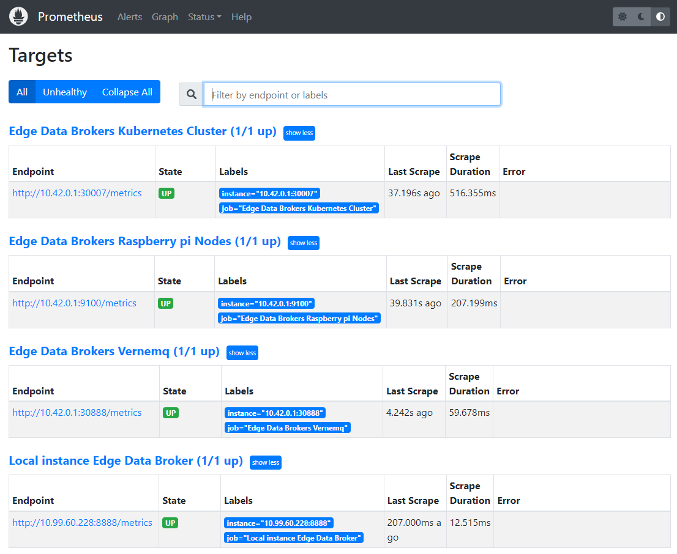Go to the Graph page
The height and width of the screenshot is (554, 677).
pos(165,17)
